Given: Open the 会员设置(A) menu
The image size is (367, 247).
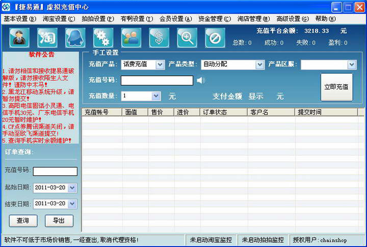Looking at the screenshot, I should [x=175, y=19].
